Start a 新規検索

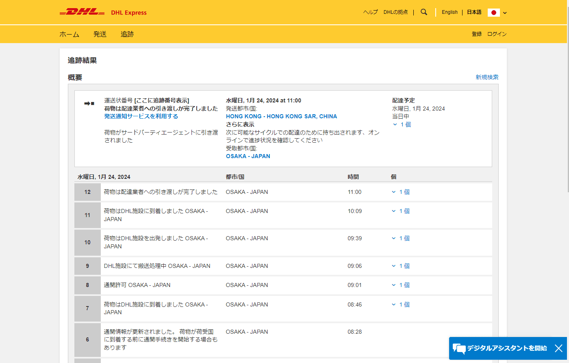point(487,77)
